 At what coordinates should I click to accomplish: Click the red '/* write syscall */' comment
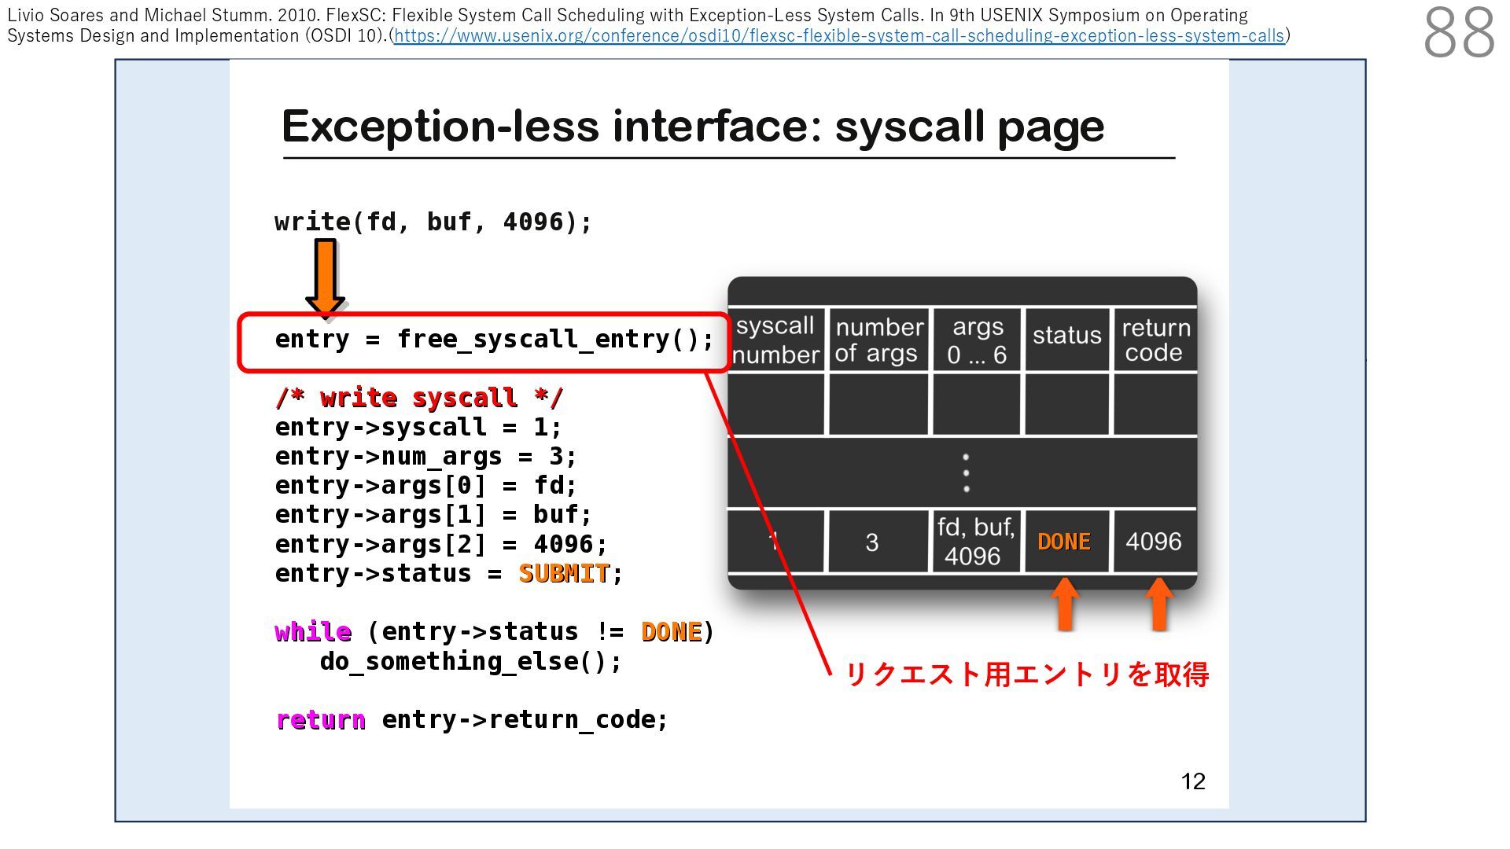coord(418,398)
